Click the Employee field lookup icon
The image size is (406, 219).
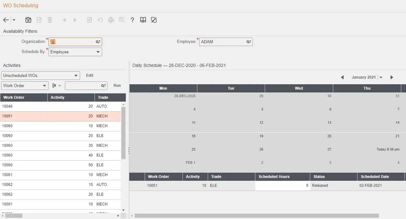(x=249, y=42)
